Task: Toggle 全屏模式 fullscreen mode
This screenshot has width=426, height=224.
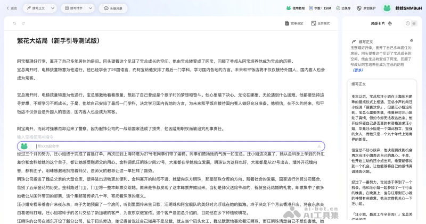Action: (321, 23)
